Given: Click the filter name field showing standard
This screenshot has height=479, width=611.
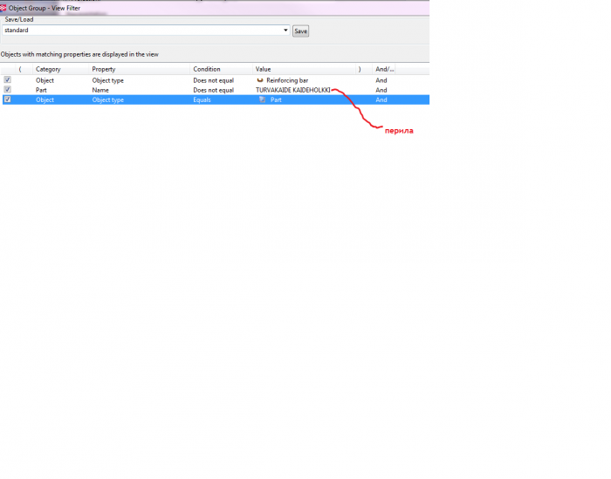Looking at the screenshot, I should [142, 30].
